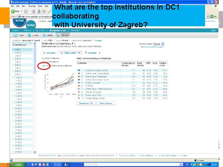The image size is (223, 167).
Task: Open the Change region Global dropdown
Action: pyautogui.click(x=159, y=44)
